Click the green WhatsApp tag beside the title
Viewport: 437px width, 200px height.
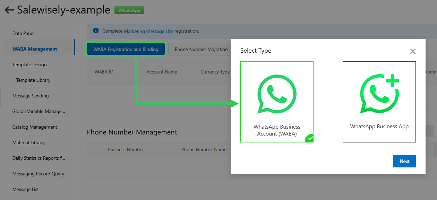[x=129, y=10]
